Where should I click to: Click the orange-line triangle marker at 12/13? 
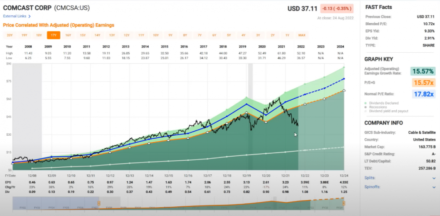pyautogui.click(x=129, y=147)
